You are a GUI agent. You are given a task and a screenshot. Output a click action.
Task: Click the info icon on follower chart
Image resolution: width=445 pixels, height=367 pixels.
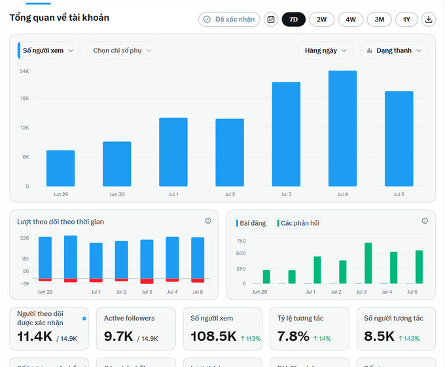click(x=208, y=220)
